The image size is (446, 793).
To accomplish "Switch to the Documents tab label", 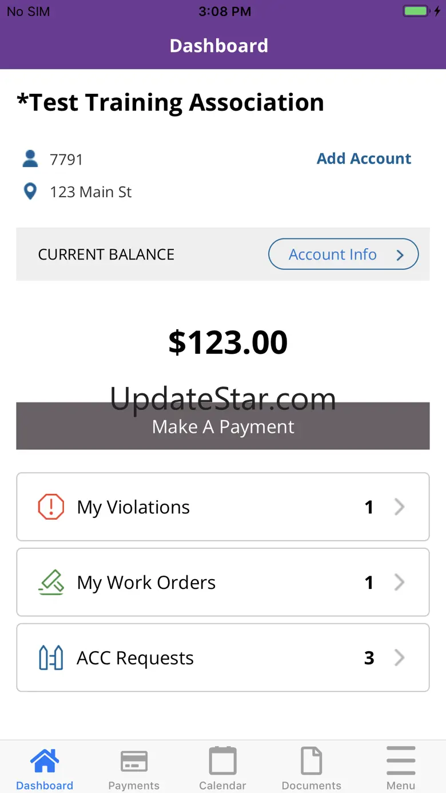I will [312, 786].
